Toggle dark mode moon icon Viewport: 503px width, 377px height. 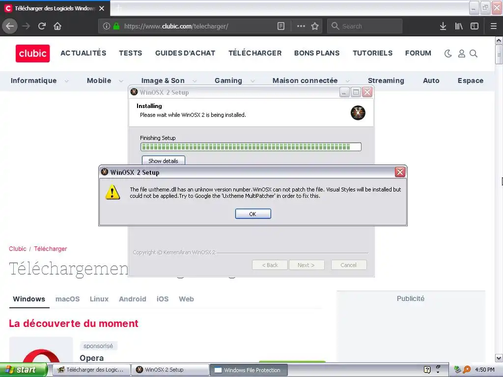coord(448,54)
